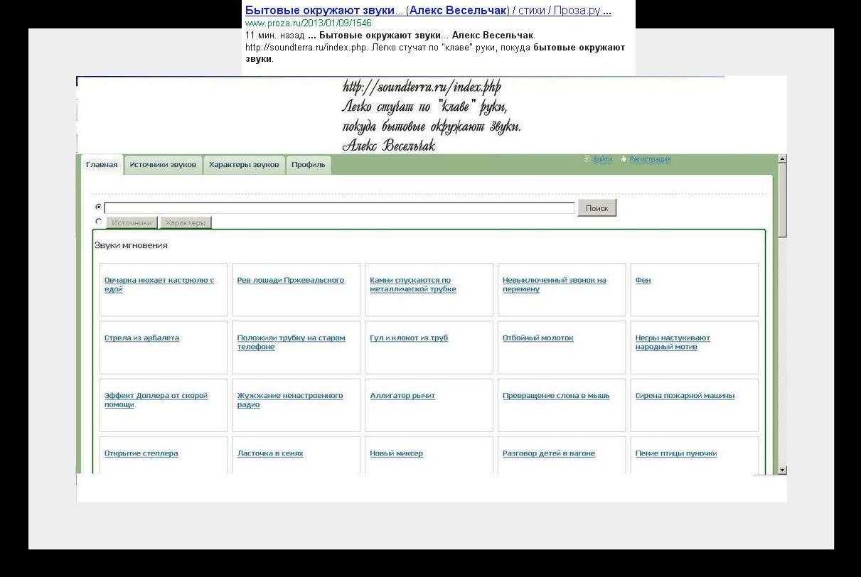Viewport: 861px width, 577px height.
Task: Select the Источники/Характеры radio button
Action: pyautogui.click(x=98, y=222)
